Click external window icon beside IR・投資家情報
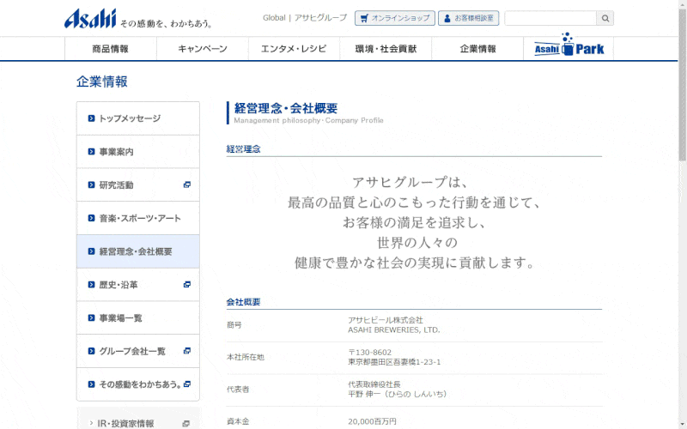687x429 pixels. click(x=186, y=424)
